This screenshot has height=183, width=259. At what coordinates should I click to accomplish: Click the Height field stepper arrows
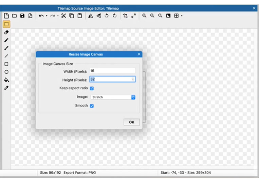[133, 79]
